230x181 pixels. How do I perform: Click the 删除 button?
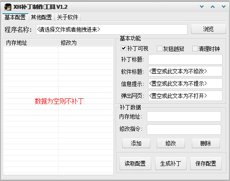[x=206, y=143]
